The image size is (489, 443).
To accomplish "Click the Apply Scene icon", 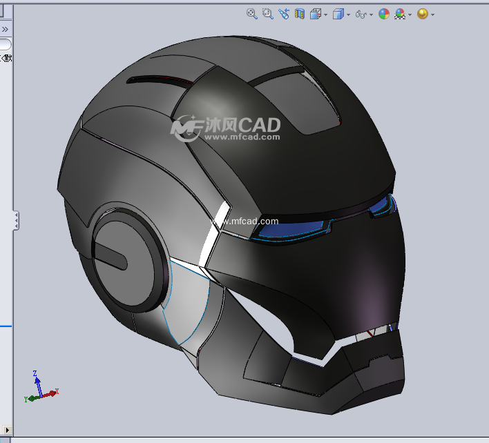I will pos(400,14).
